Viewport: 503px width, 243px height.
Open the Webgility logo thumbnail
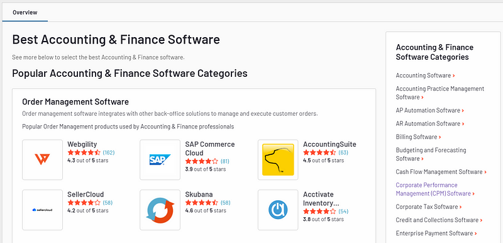pyautogui.click(x=42, y=159)
